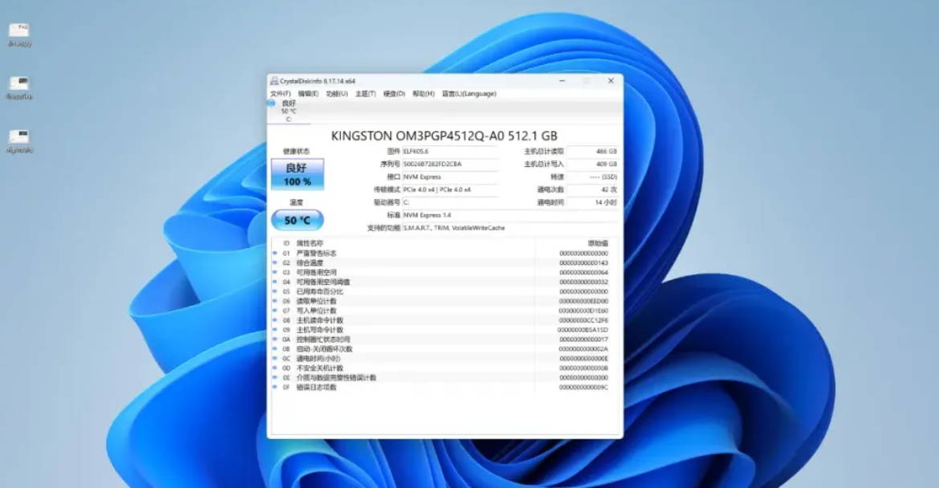Click raw value ending D1E60 in 写入单位计数 row

point(584,311)
